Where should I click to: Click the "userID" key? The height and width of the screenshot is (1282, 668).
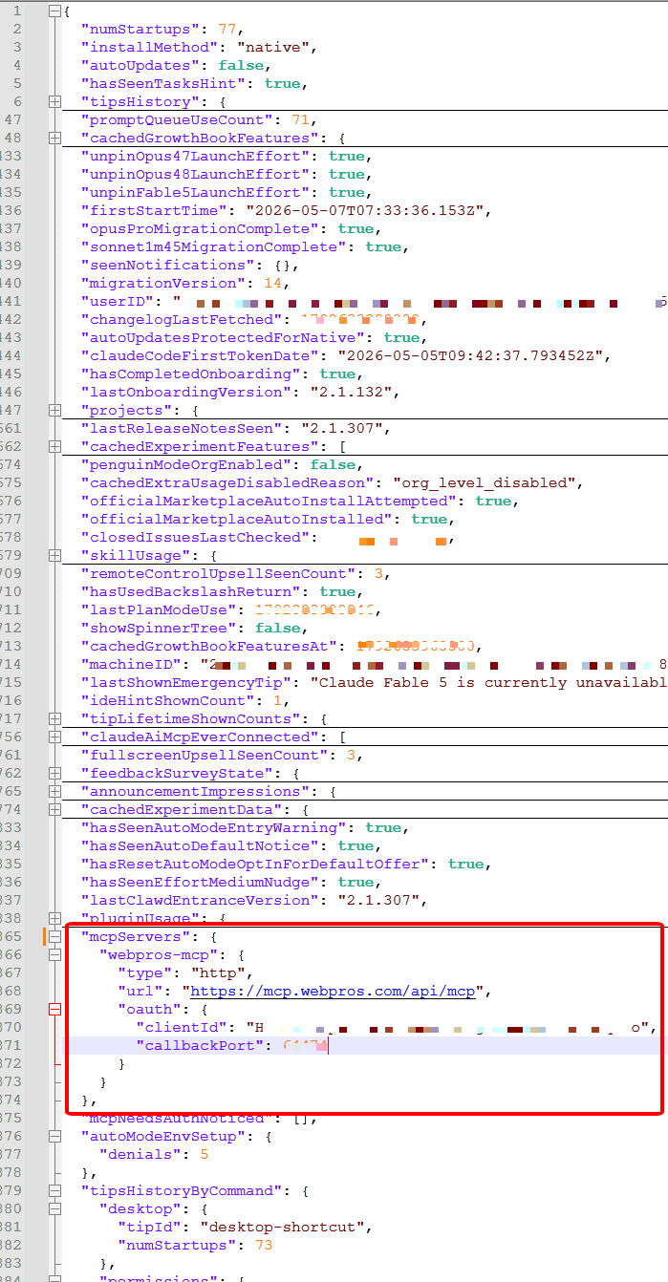tap(118, 301)
